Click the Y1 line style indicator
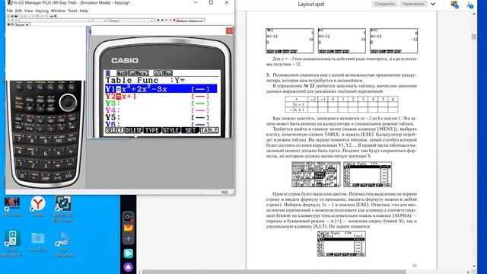The height and width of the screenshot is (274, 487). pyautogui.click(x=200, y=89)
